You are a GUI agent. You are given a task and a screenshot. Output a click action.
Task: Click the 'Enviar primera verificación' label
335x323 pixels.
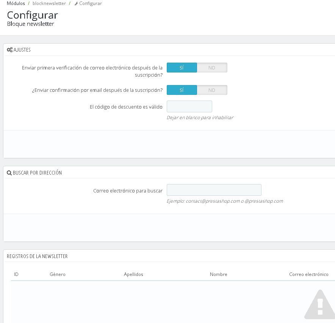(92, 71)
